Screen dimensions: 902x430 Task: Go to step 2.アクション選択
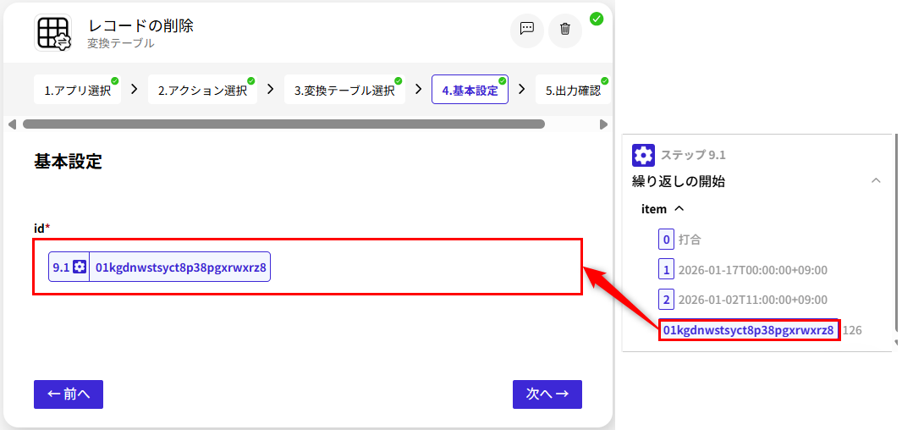pos(202,90)
